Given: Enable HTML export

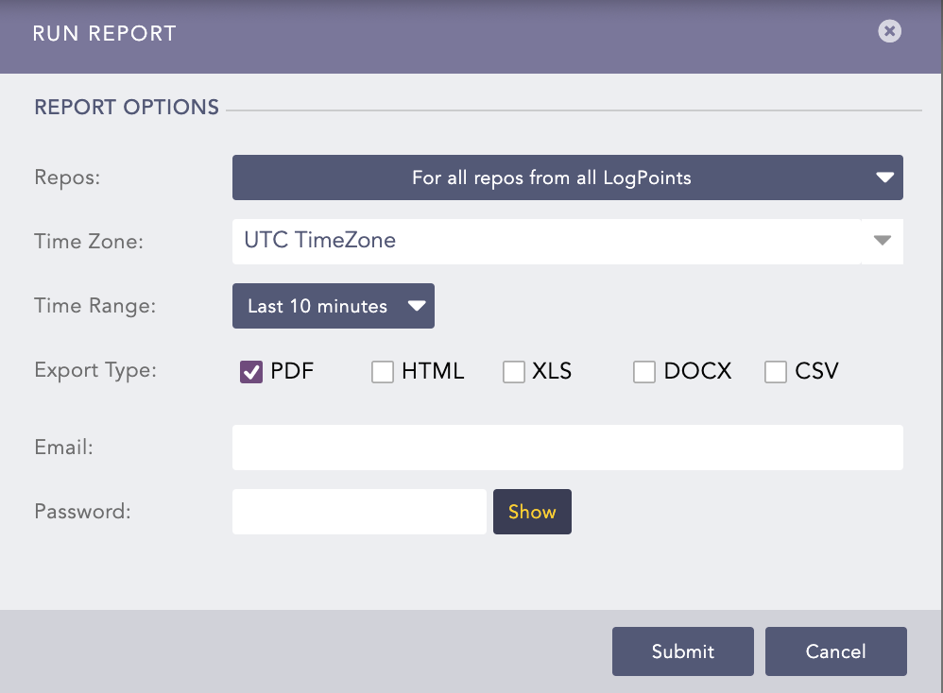Looking at the screenshot, I should 383,371.
